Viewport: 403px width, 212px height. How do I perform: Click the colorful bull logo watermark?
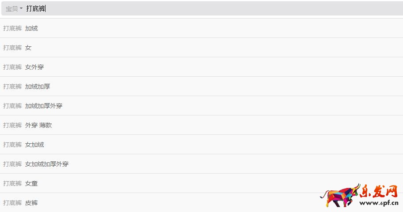coord(340,196)
